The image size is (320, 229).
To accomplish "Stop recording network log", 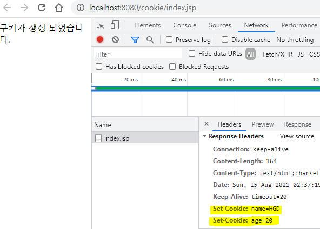I will point(100,39).
